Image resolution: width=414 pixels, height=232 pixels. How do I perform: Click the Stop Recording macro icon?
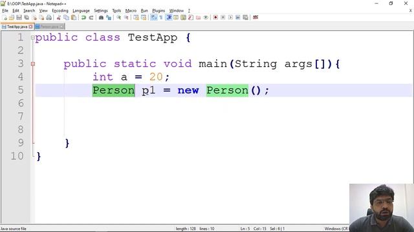[223, 17]
